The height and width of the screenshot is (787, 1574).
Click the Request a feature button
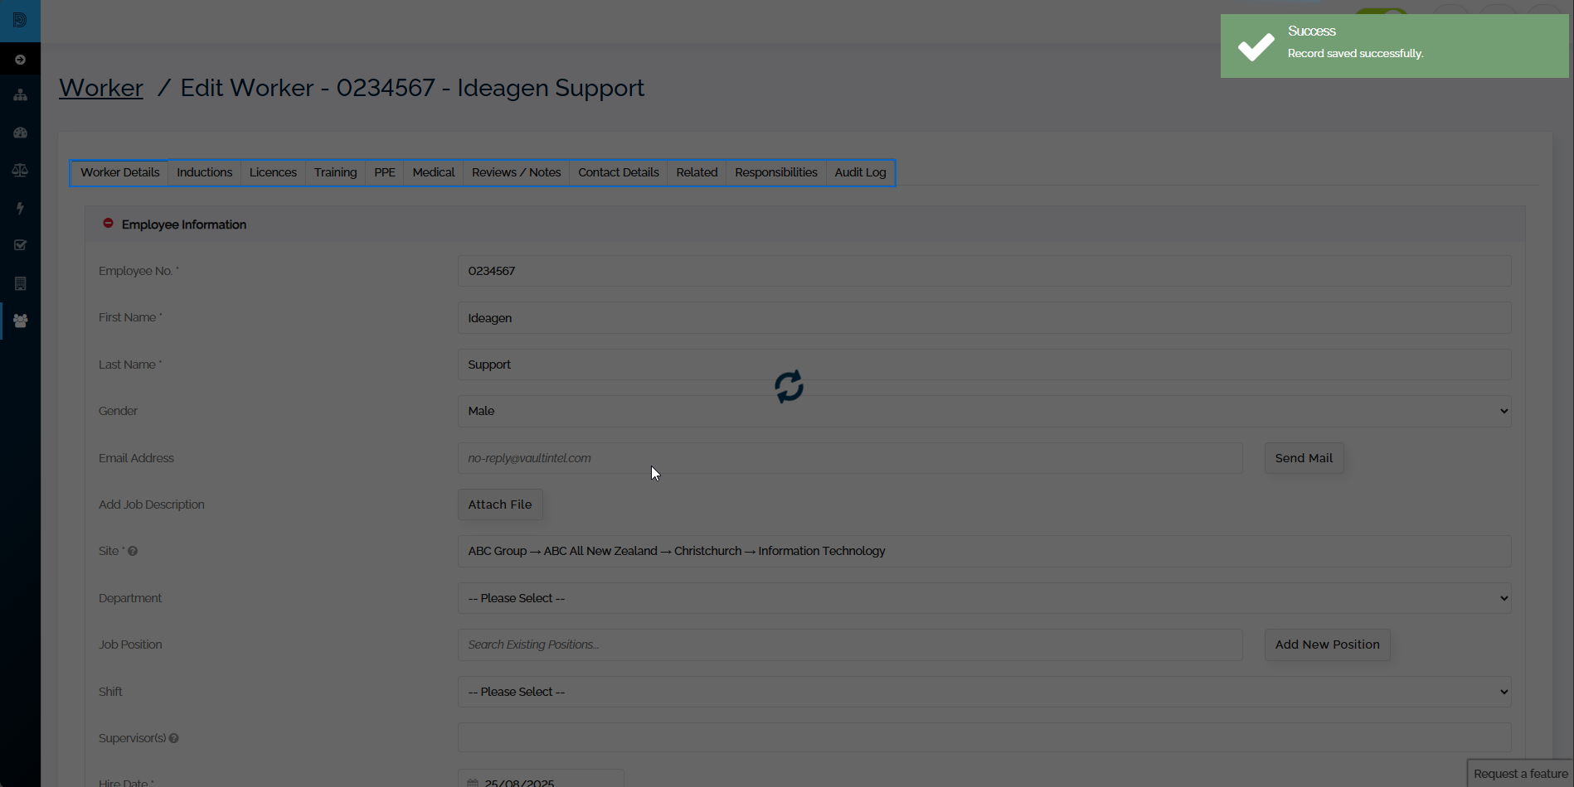point(1520,774)
